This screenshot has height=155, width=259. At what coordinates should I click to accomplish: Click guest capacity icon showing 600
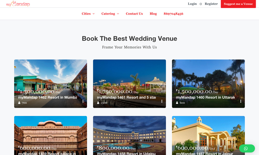click(x=177, y=103)
